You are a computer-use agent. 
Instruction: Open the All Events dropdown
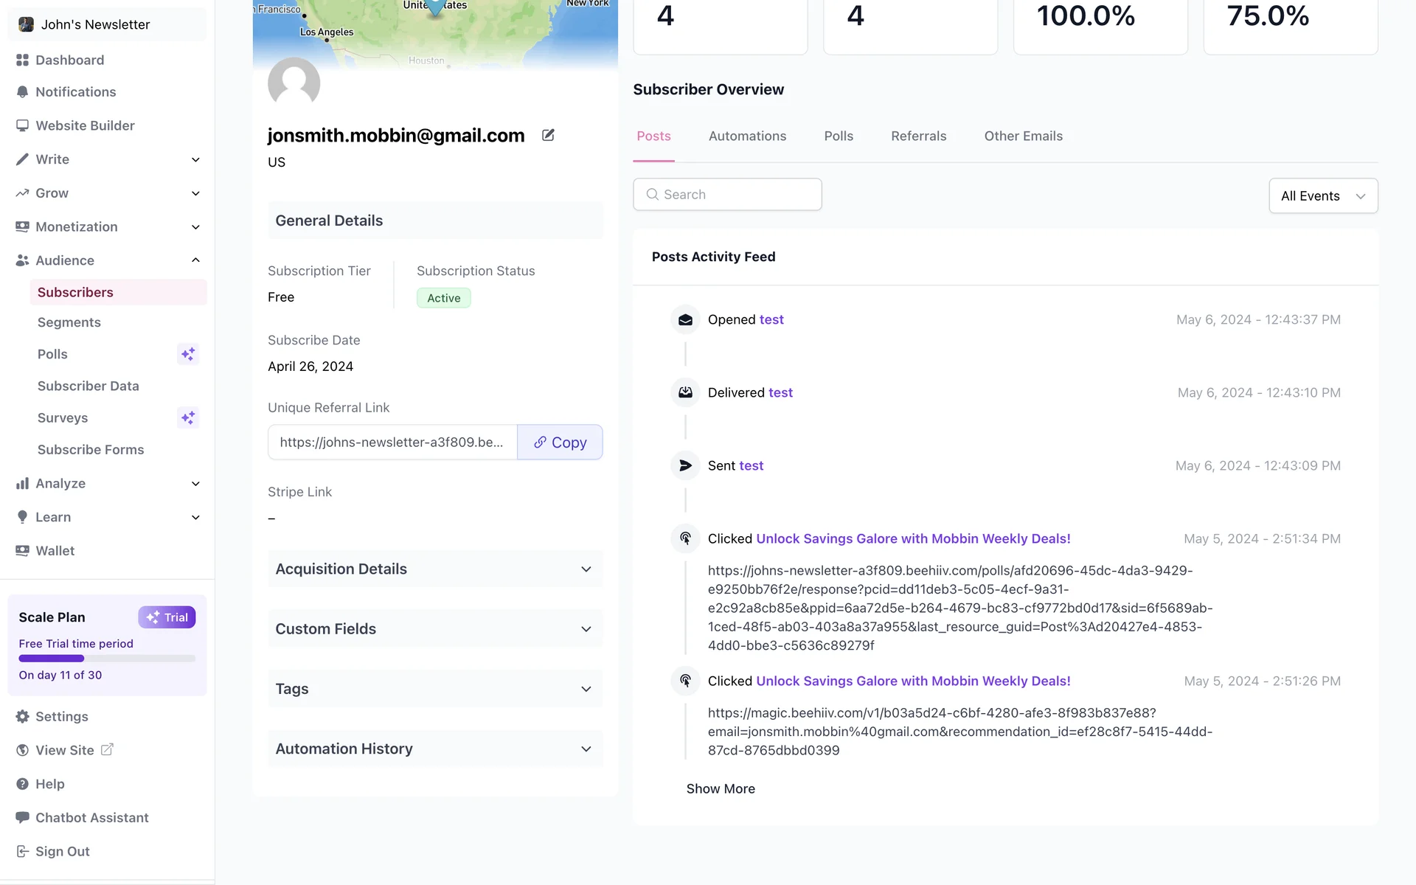(x=1323, y=195)
